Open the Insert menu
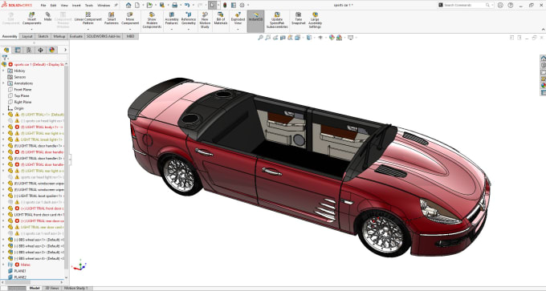The image size is (546, 291). tap(76, 6)
